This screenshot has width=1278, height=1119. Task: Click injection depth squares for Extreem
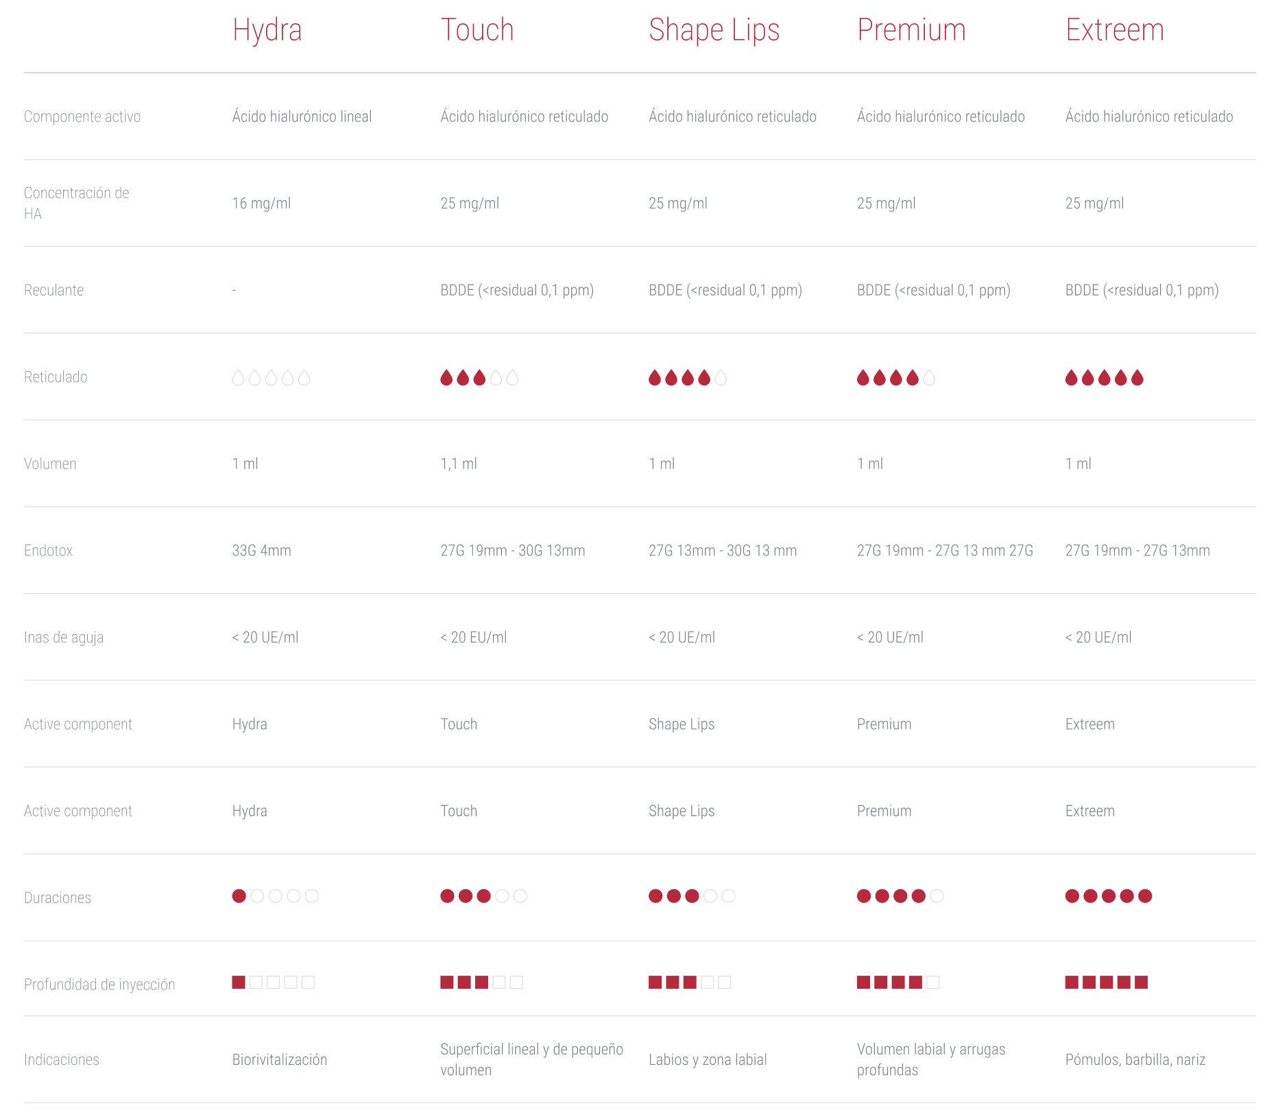click(1106, 982)
